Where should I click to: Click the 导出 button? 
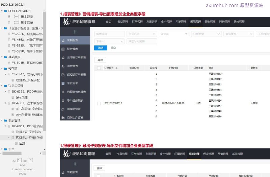point(100,60)
